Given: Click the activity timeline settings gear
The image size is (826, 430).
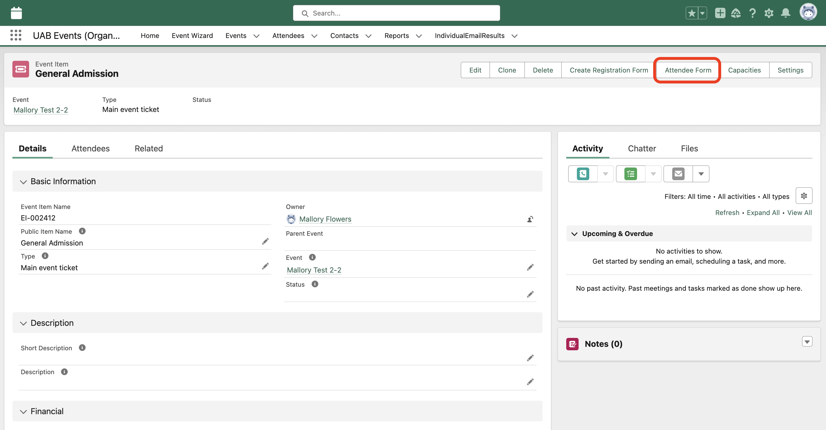Looking at the screenshot, I should coord(804,196).
